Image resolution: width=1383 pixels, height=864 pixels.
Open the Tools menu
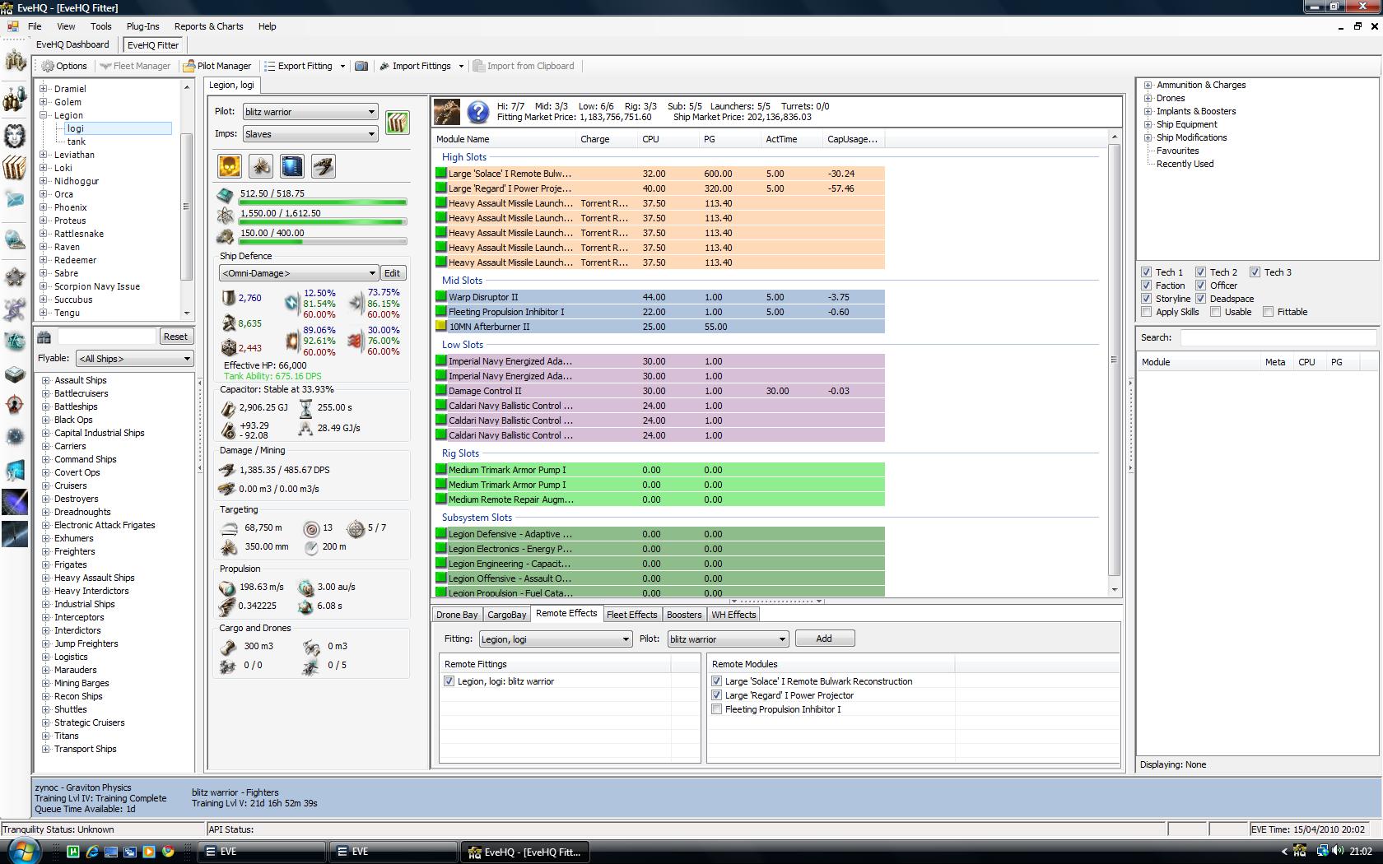tap(101, 26)
